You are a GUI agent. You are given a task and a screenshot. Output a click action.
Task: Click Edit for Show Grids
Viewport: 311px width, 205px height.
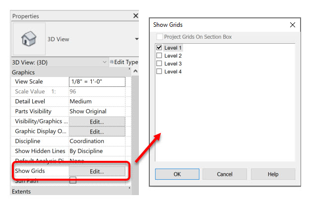click(x=97, y=171)
